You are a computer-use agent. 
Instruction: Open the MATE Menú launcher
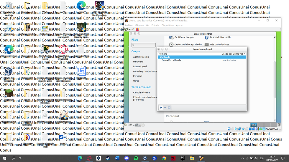[x=129, y=29]
